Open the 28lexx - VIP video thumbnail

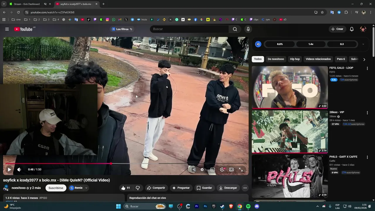coord(290,132)
